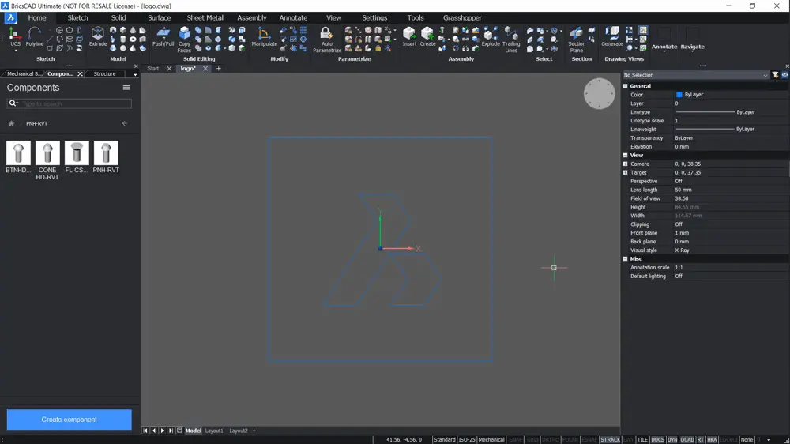Select the CONE HD-RVT component thumbnail
The image size is (790, 444).
(x=47, y=152)
